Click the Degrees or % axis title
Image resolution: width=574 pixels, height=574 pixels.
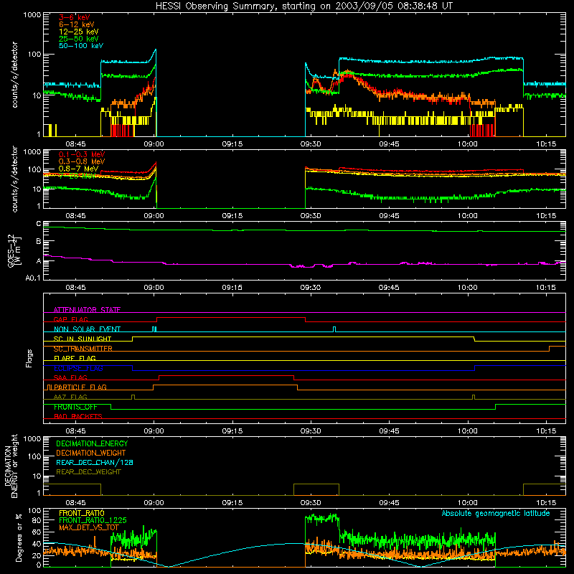[19, 537]
